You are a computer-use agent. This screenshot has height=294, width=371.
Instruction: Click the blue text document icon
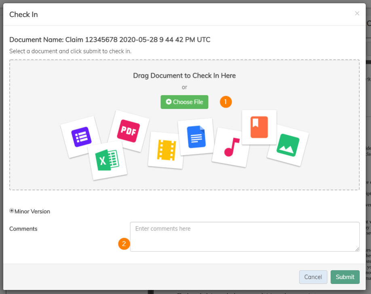click(x=196, y=136)
